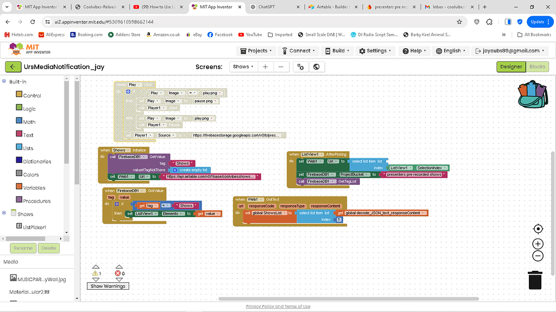Zoom out using the minus workspace icon
The height and width of the screenshot is (312, 556).
pyautogui.click(x=538, y=256)
